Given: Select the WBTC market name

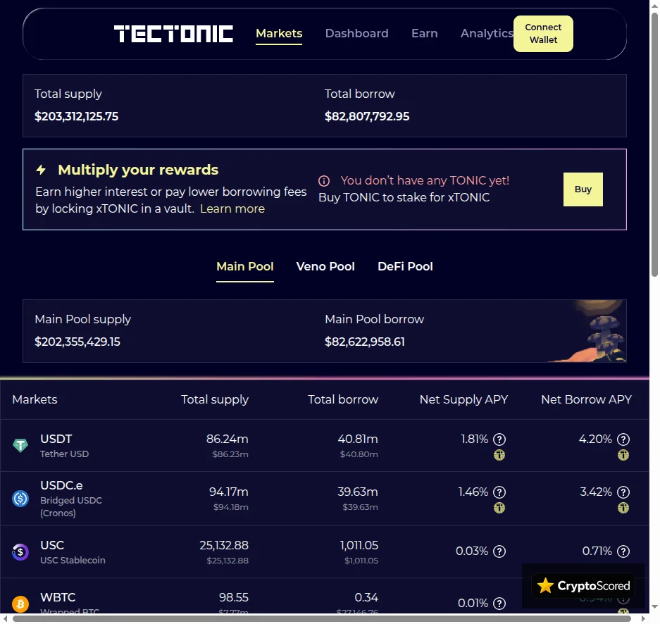Looking at the screenshot, I should (x=58, y=597).
